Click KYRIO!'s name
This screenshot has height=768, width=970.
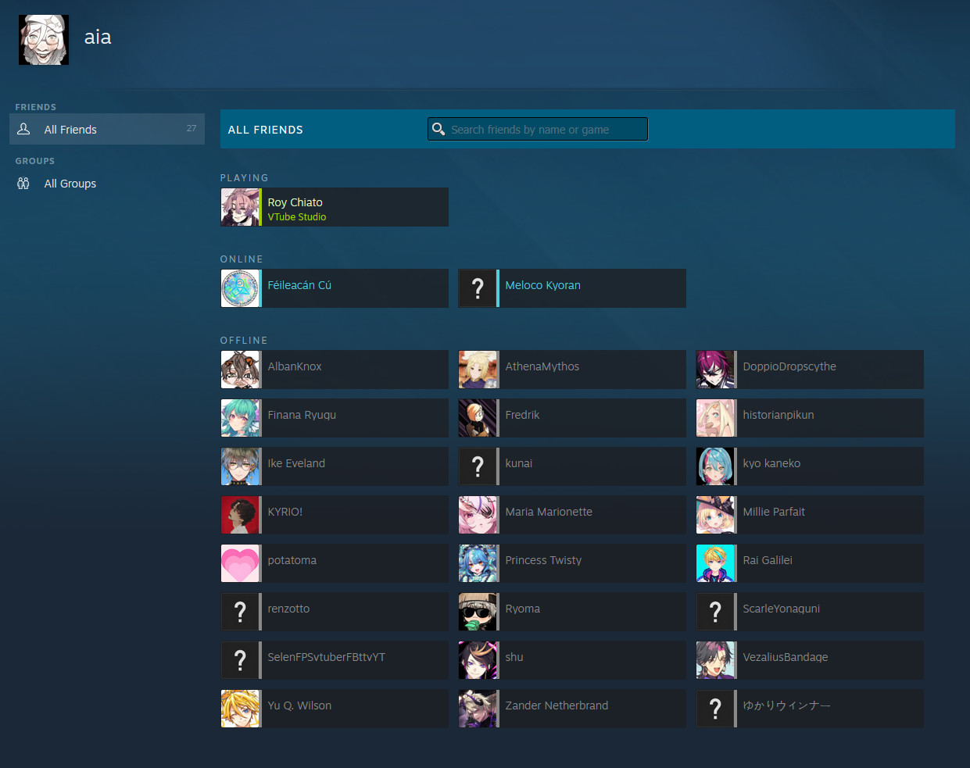285,512
